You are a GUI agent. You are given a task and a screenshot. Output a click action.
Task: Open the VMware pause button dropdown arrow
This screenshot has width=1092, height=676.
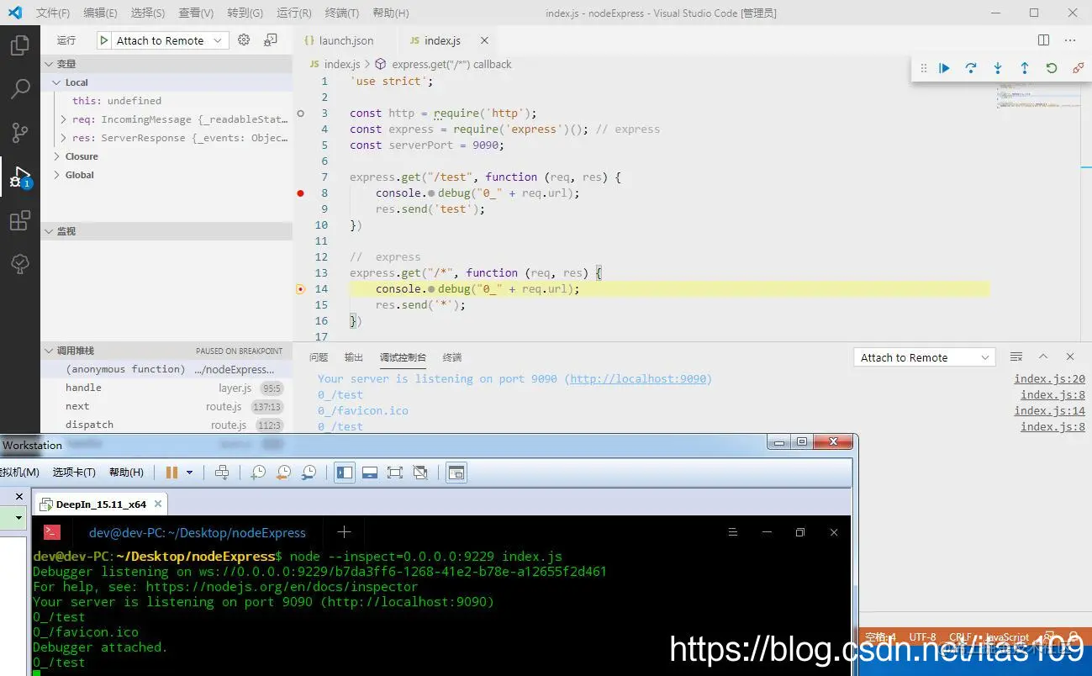pyautogui.click(x=189, y=473)
